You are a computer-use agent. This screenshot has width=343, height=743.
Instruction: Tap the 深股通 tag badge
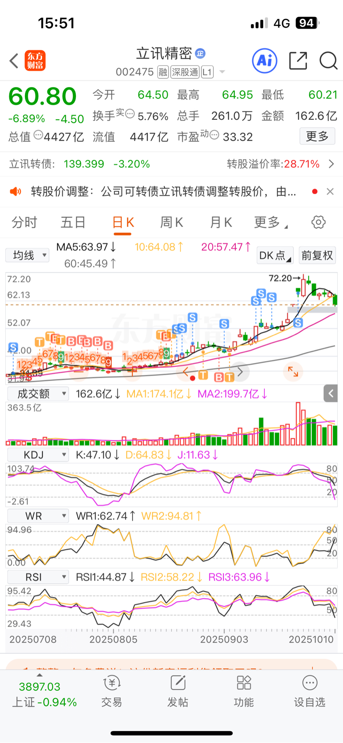(185, 72)
